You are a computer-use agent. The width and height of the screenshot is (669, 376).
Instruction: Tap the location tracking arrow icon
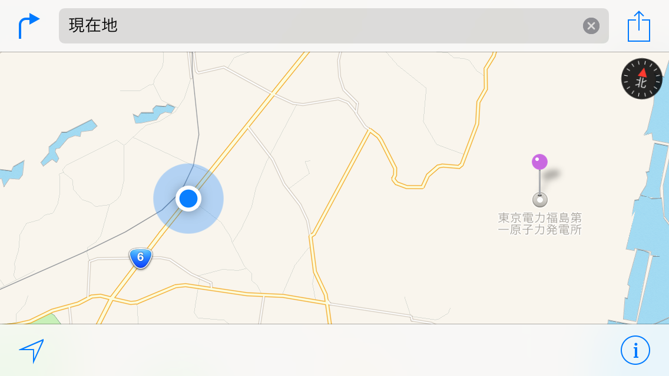[32, 351]
